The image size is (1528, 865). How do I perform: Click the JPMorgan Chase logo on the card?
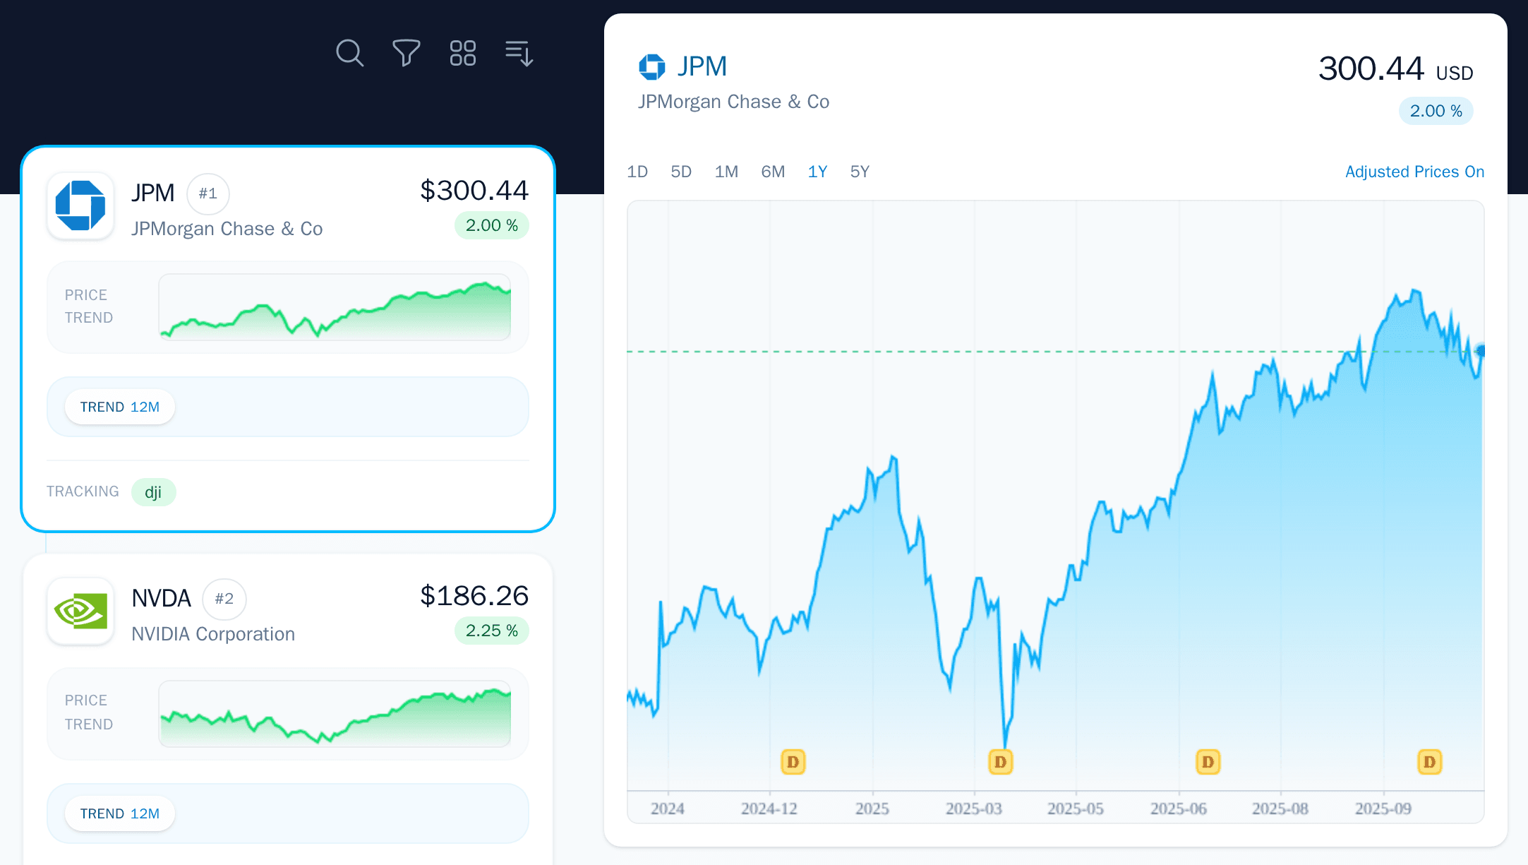80,206
